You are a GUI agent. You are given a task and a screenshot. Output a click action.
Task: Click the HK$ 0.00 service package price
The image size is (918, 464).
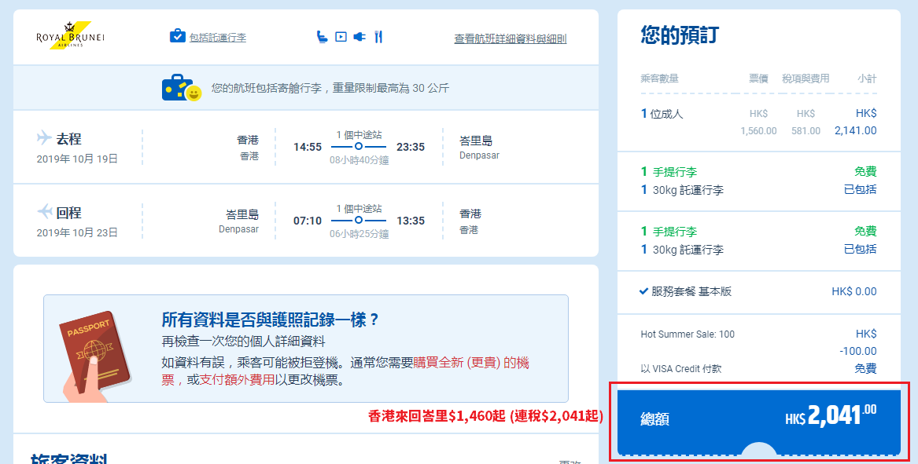point(854,291)
